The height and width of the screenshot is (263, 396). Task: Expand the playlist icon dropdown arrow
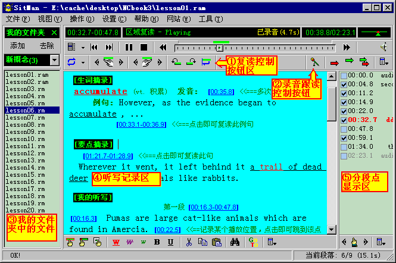pos(83,48)
